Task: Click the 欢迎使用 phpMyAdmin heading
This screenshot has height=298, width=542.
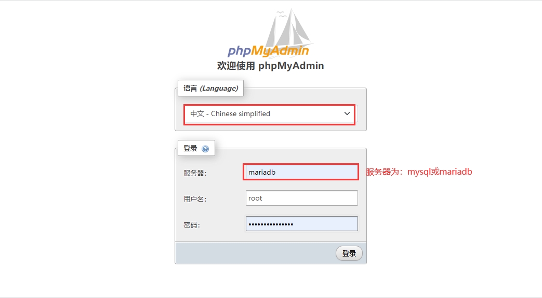Action: point(270,65)
